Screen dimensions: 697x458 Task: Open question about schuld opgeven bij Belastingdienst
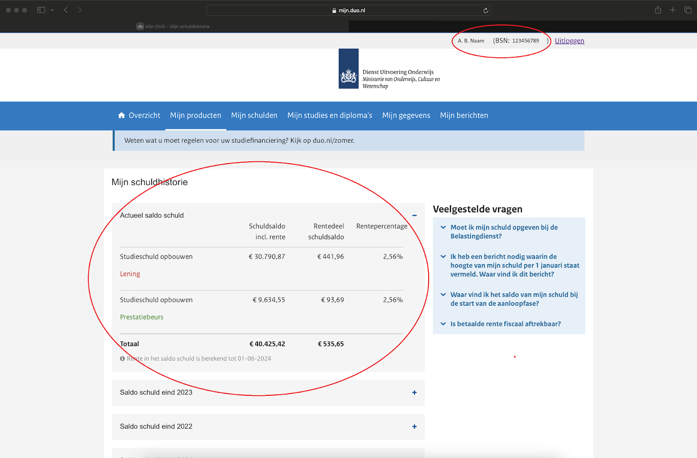pos(504,232)
